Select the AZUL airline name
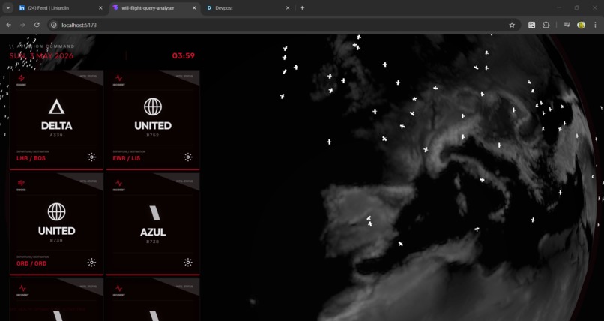604x321 pixels. click(153, 232)
